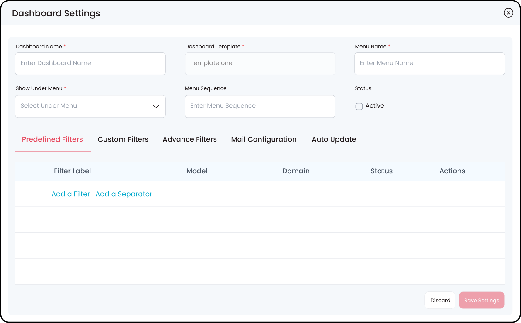
Task: Click the Domain column header
Action: 296,171
